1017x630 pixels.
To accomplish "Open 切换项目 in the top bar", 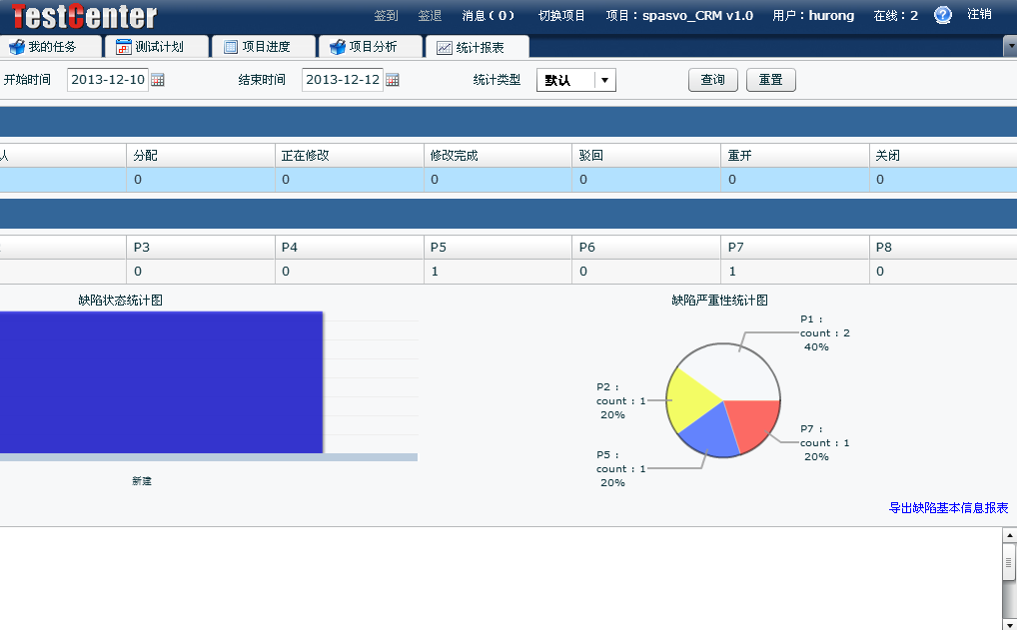I will click(561, 15).
